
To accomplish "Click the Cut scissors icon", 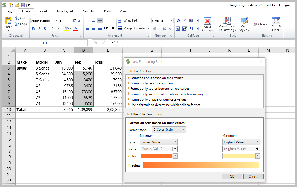I will (17, 18).
